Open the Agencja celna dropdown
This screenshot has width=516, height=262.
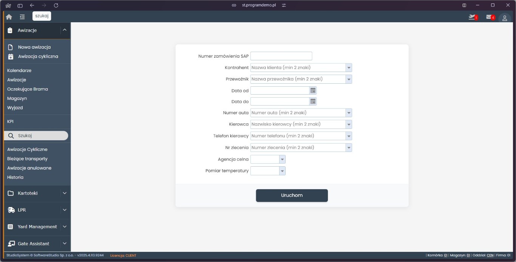[282, 159]
